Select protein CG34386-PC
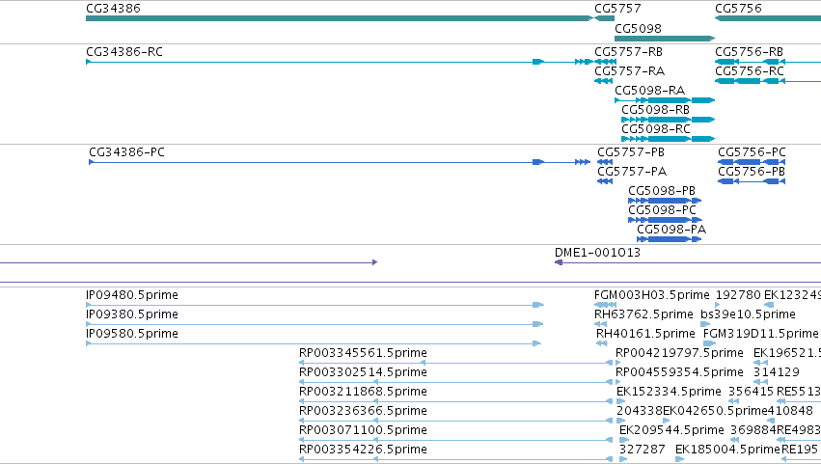The width and height of the screenshot is (821, 464). pos(340,162)
